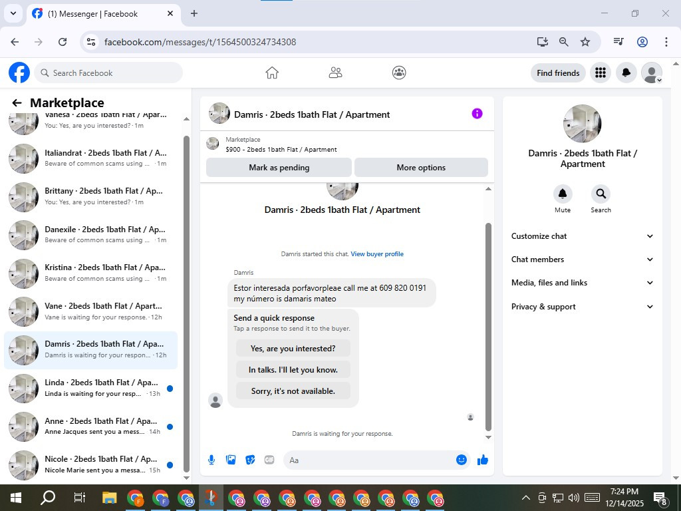Click the conversation list scrollbar
This screenshot has height=511, width=681.
click(186, 304)
